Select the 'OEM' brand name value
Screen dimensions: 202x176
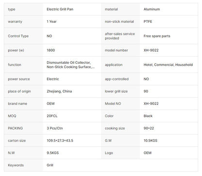click(x=50, y=103)
